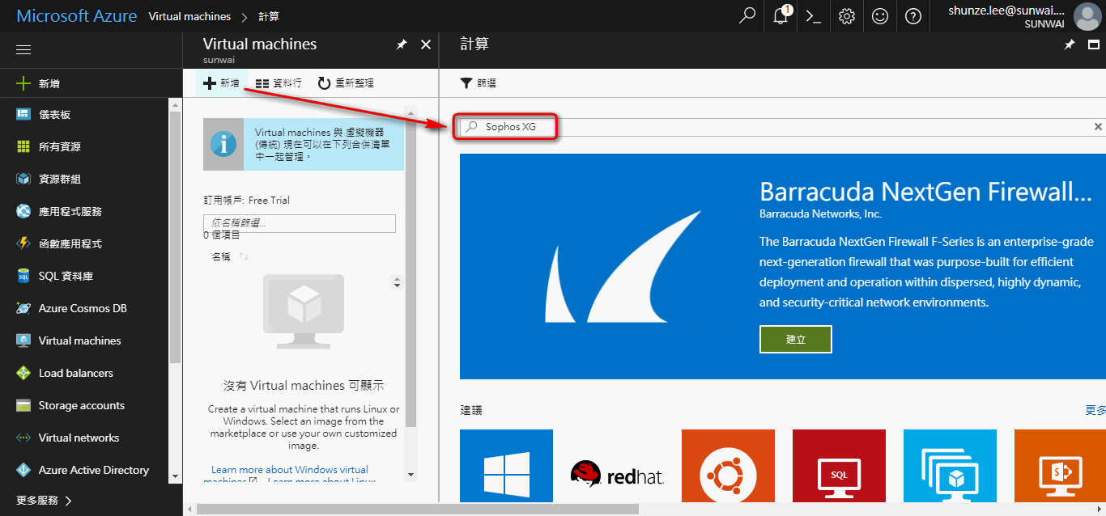Sort by 名稱 column header
The width and height of the screenshot is (1106, 516).
pos(221,256)
